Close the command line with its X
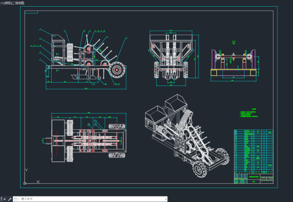Viewport: 293px width, 202px height. pyautogui.click(x=4, y=199)
